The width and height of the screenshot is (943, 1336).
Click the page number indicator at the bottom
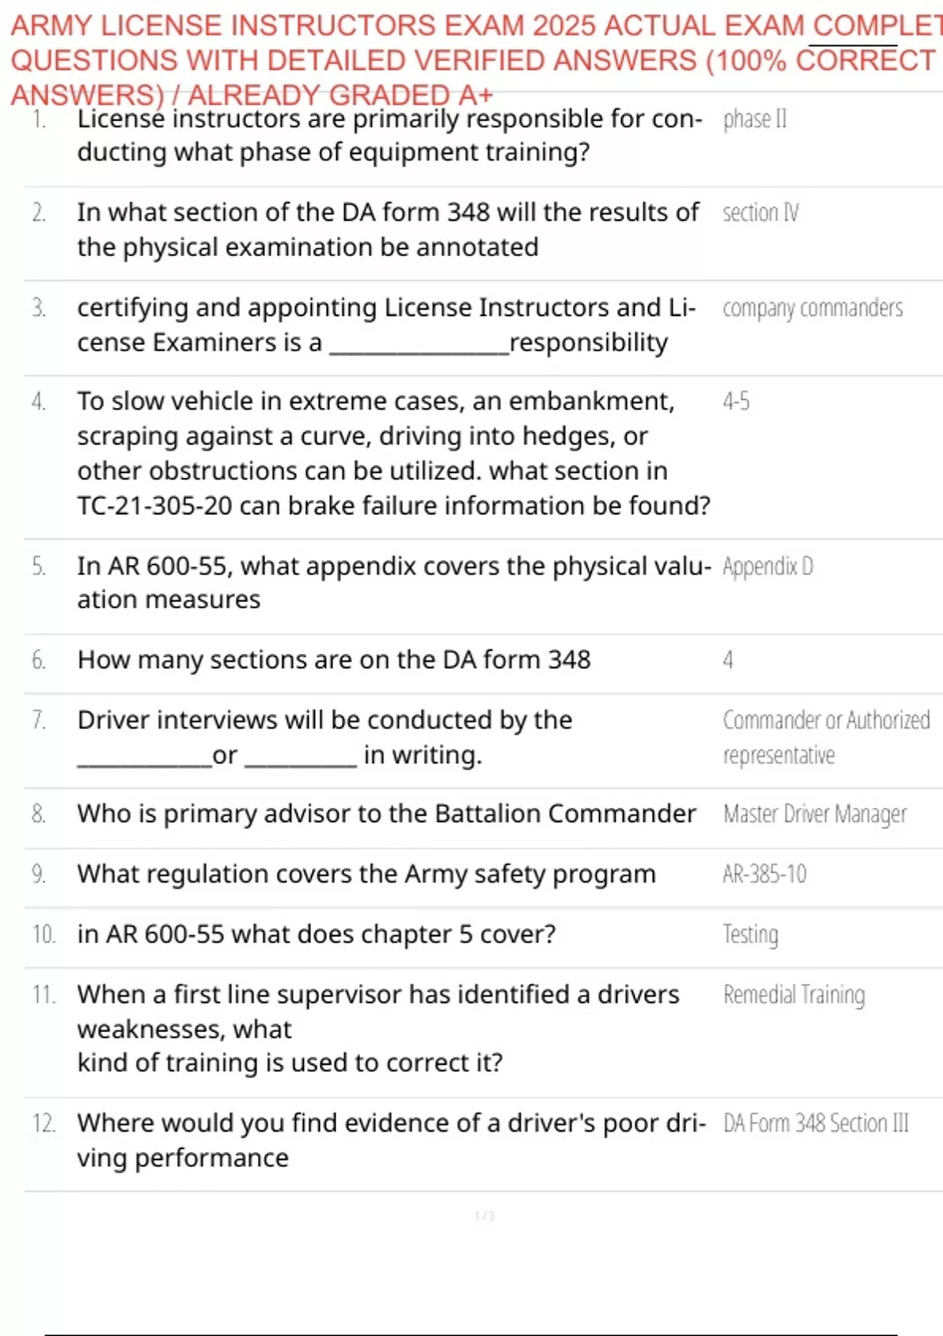tap(484, 1217)
